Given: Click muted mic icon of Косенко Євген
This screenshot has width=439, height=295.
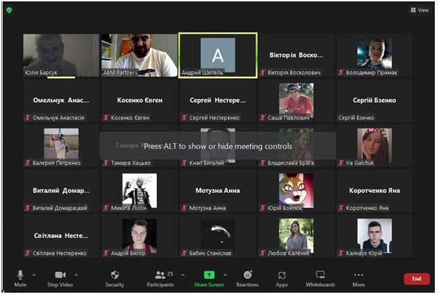Looking at the screenshot, I should click(x=106, y=118).
